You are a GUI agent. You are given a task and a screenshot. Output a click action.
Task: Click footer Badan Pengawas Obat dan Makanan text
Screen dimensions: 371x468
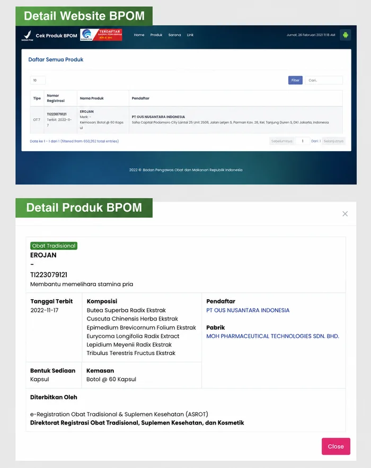pyautogui.click(x=186, y=170)
